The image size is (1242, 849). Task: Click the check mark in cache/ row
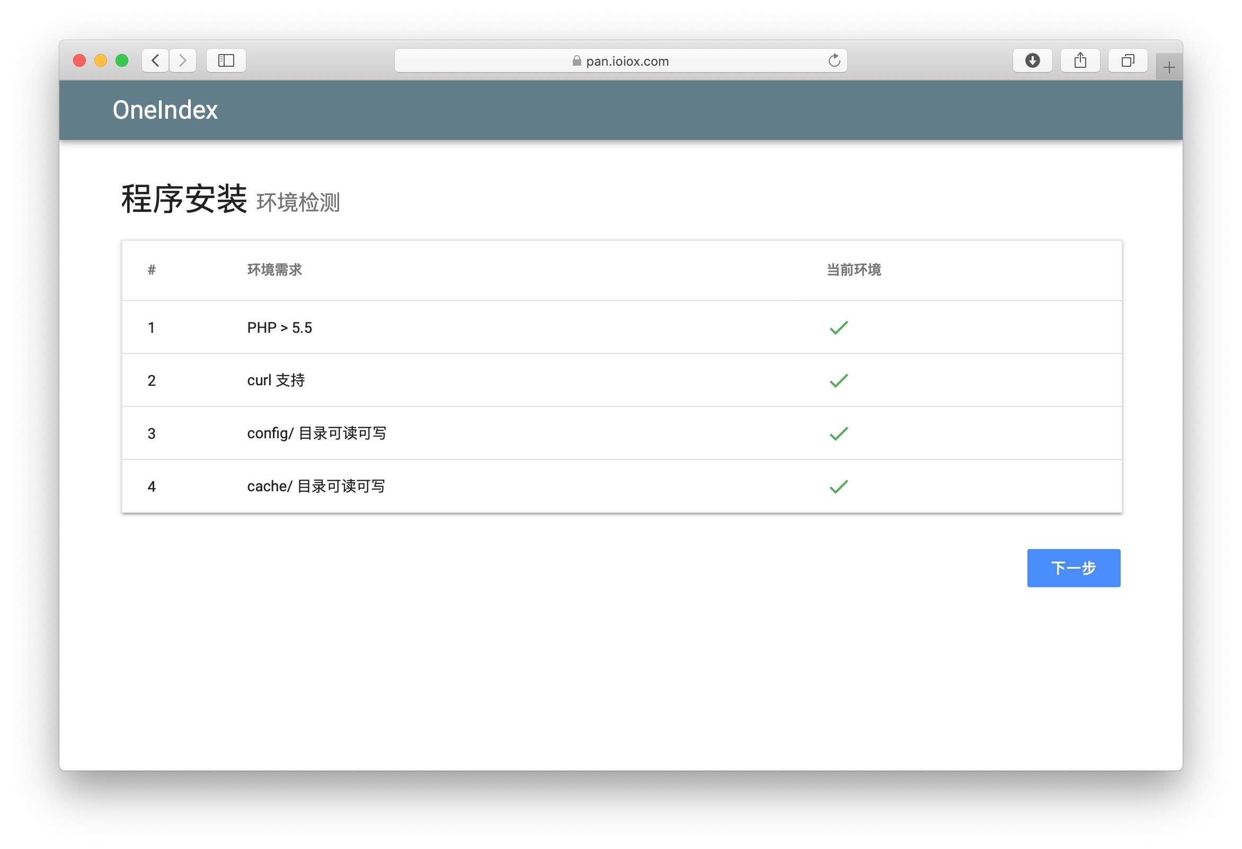point(839,487)
